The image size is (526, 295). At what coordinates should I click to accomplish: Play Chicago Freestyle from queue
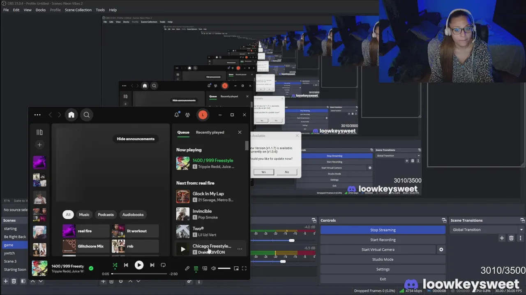(183, 249)
